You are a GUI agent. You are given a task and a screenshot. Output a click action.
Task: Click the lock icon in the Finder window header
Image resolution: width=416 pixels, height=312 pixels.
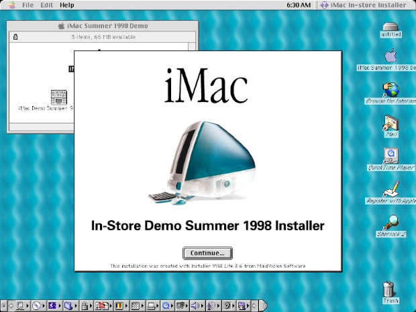point(15,37)
